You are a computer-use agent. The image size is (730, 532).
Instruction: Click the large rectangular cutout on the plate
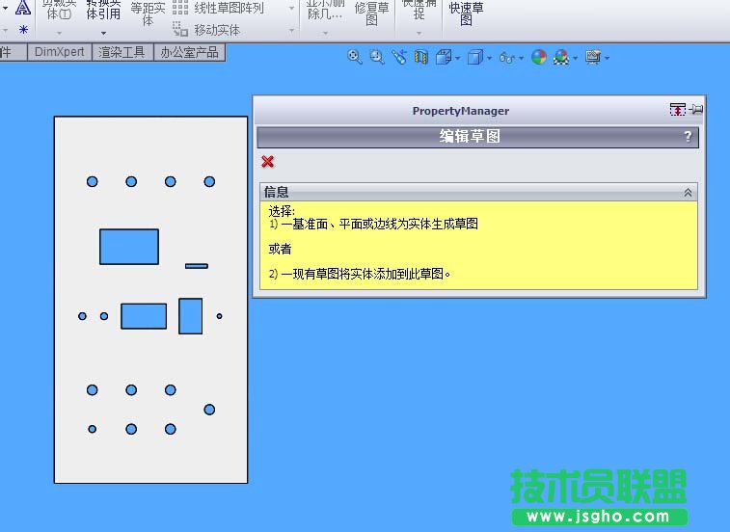pos(129,247)
